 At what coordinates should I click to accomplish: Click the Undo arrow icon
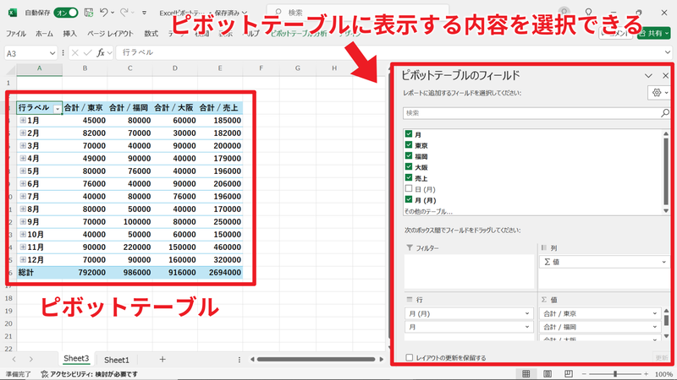(x=103, y=13)
